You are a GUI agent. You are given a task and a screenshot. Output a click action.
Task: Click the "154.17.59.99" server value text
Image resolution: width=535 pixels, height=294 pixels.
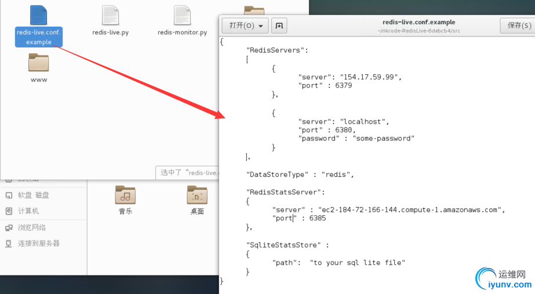pos(369,77)
